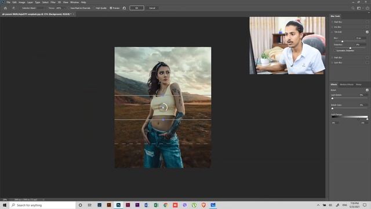The image size is (371, 209).
Task: Click the Home icon in options bar
Action: (5, 8)
